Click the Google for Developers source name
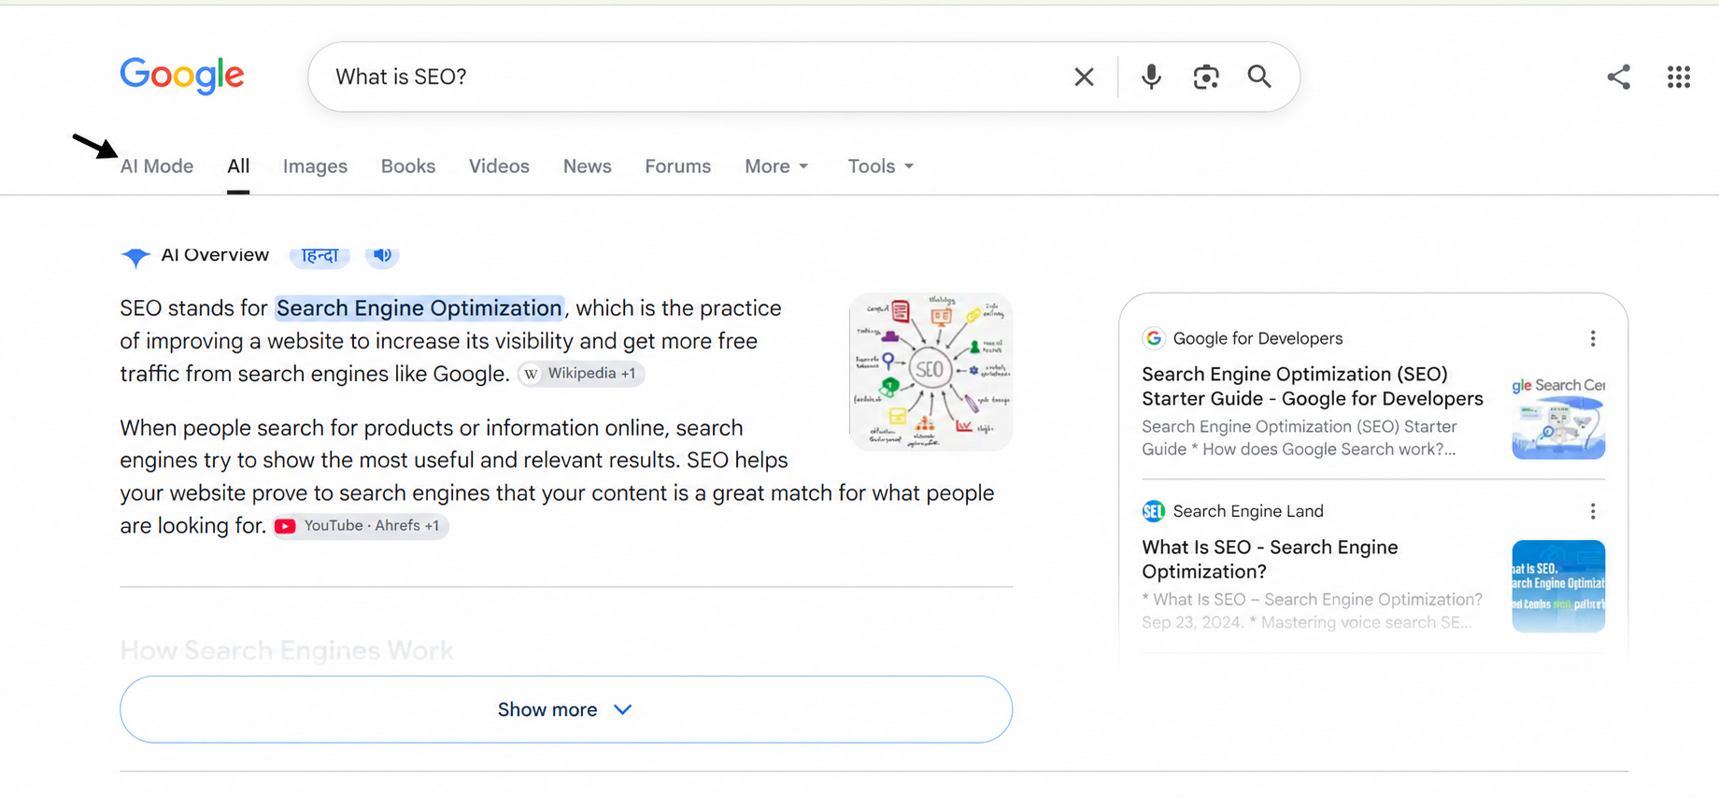 (1257, 338)
